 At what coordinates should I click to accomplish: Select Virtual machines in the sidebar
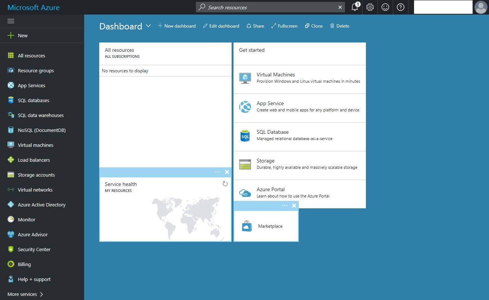pos(36,145)
